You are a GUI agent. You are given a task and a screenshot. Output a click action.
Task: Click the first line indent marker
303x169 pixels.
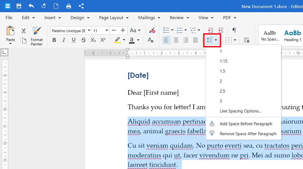tap(128, 50)
